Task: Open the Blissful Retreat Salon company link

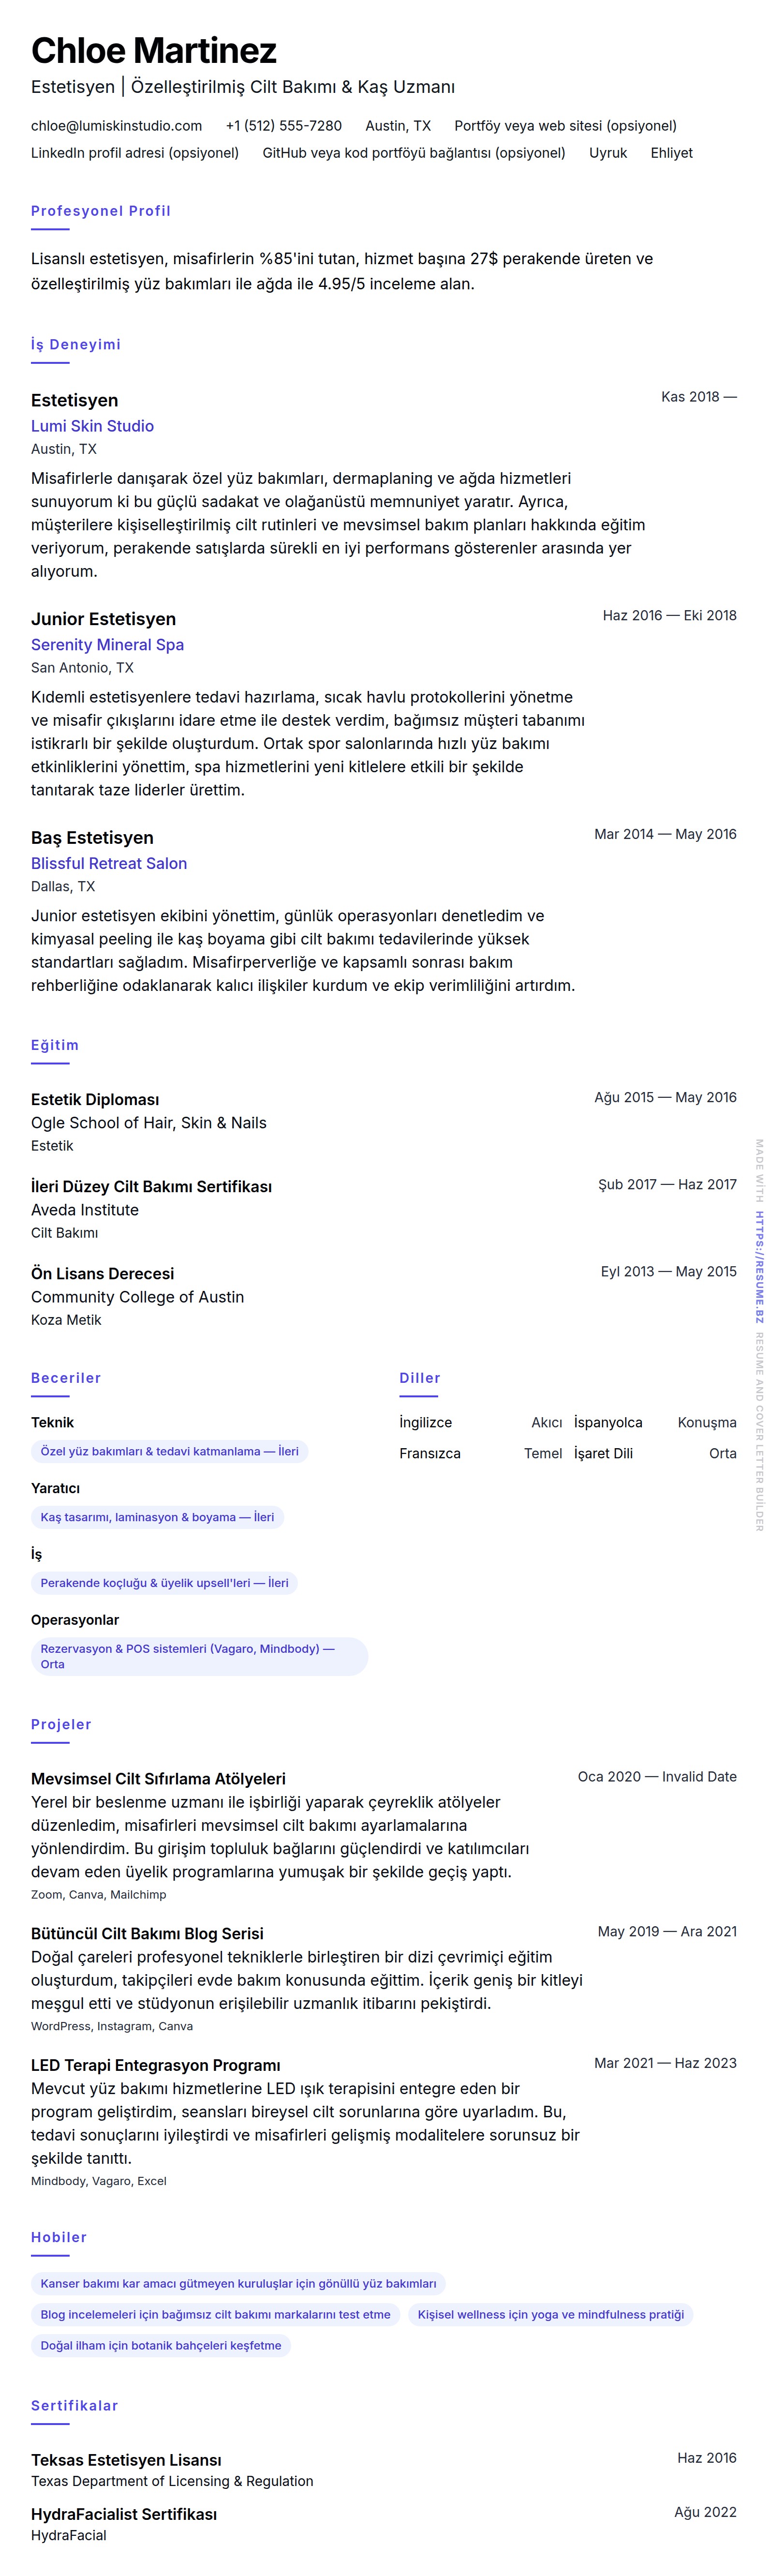Action: click(109, 863)
